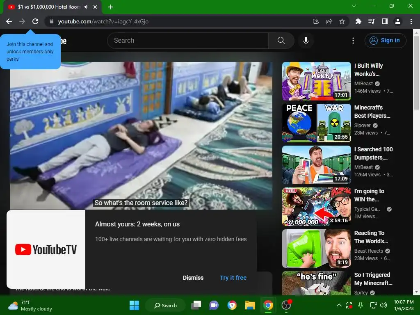Image resolution: width=420 pixels, height=315 pixels.
Task: Reload the YouTube page
Action: pos(35,21)
